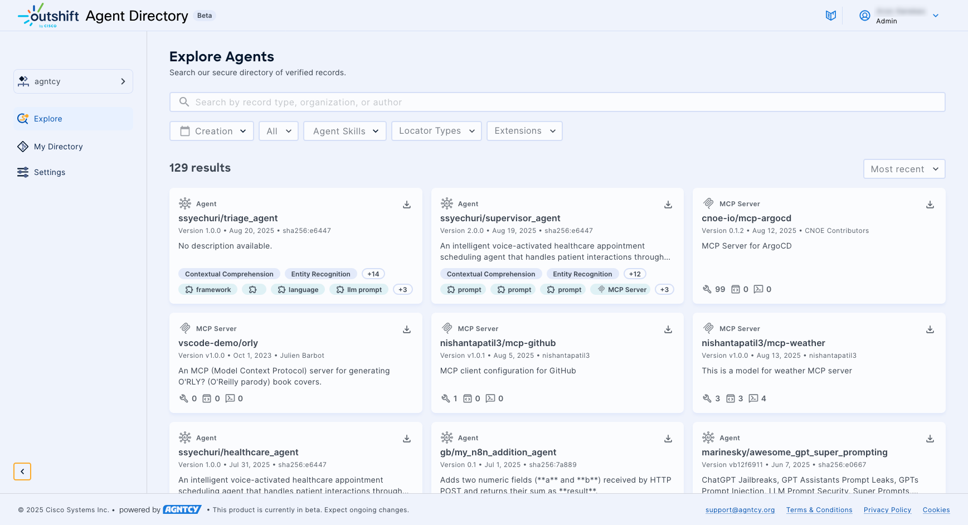Click download icon on nishantapatil3/mcp-github card
Viewport: 968px width, 525px height.
pyautogui.click(x=668, y=329)
